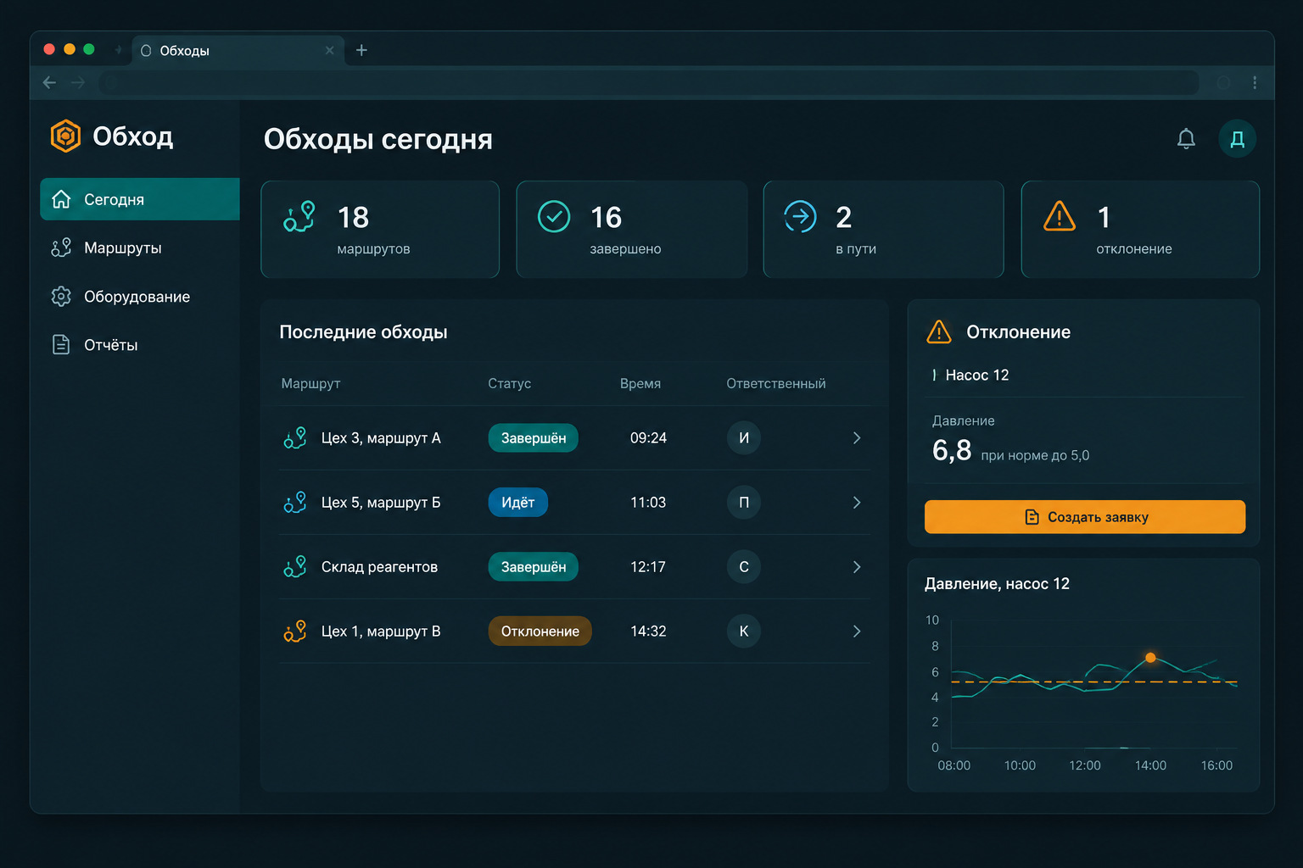
Task: Click the checkmark icon on the 16 завершено card
Action: click(554, 217)
